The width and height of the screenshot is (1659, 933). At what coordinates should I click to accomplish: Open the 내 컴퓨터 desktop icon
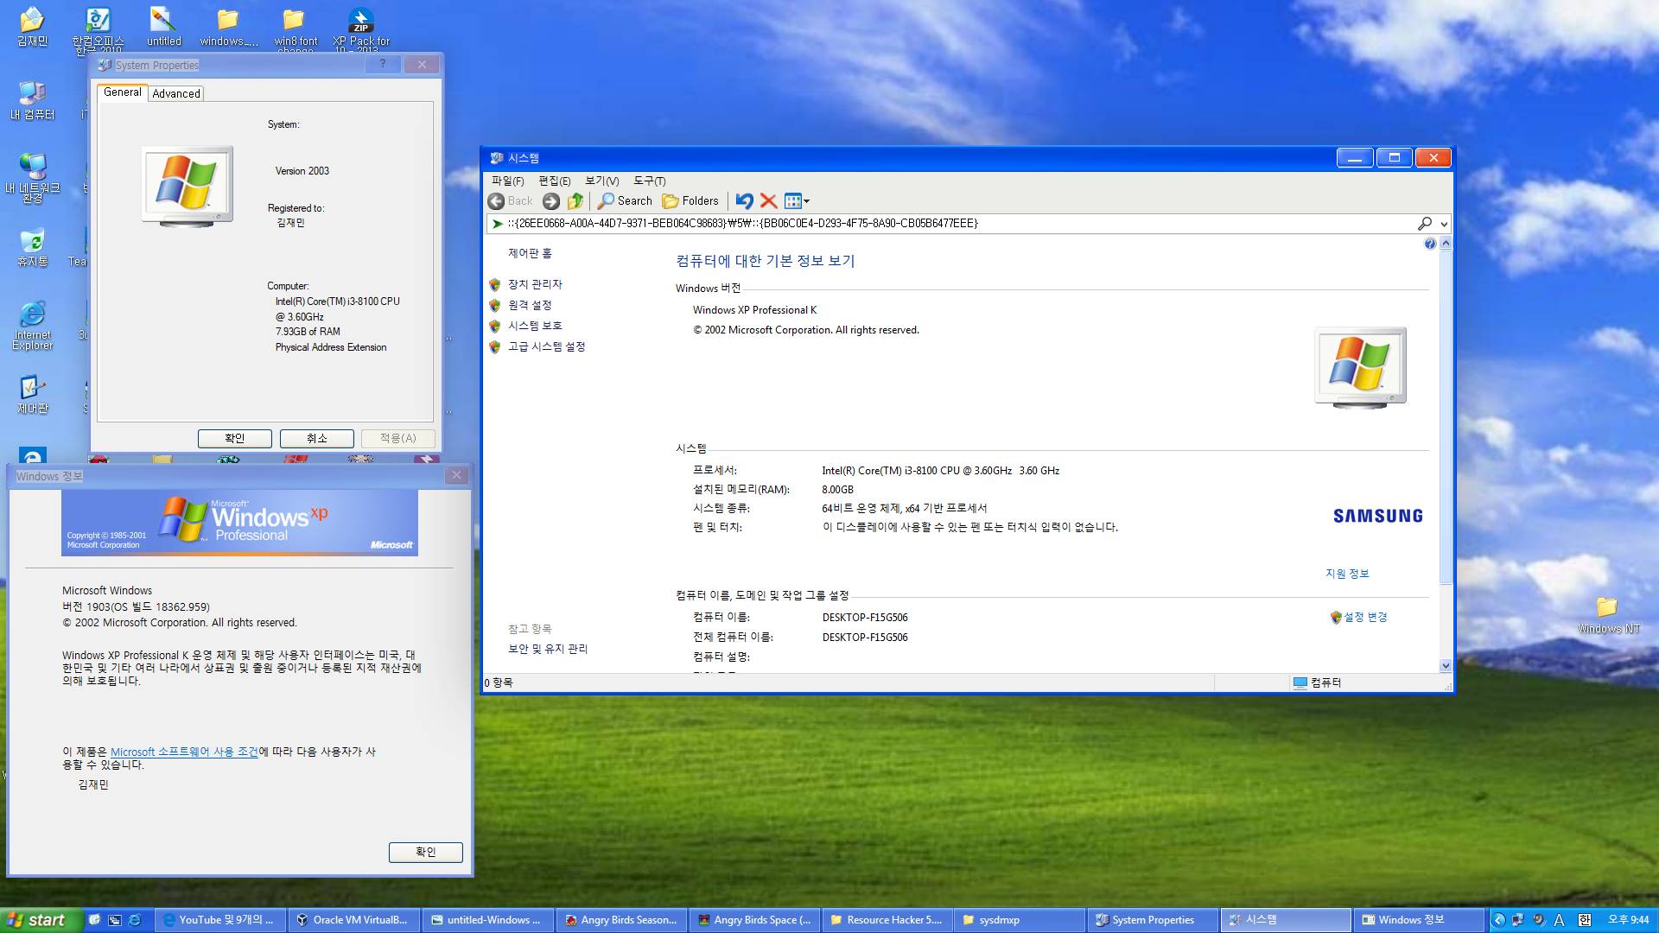coord(33,99)
